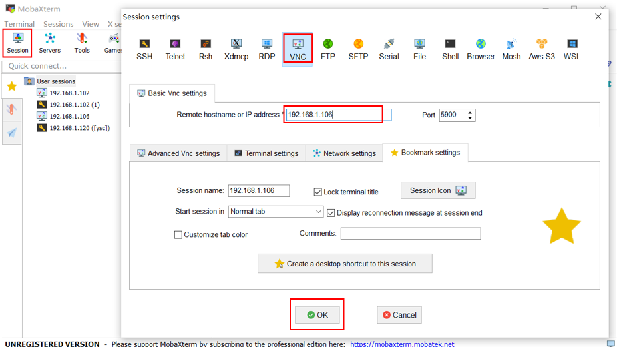Choose the Rsh session type
This screenshot has height=347, width=617.
pos(206,49)
